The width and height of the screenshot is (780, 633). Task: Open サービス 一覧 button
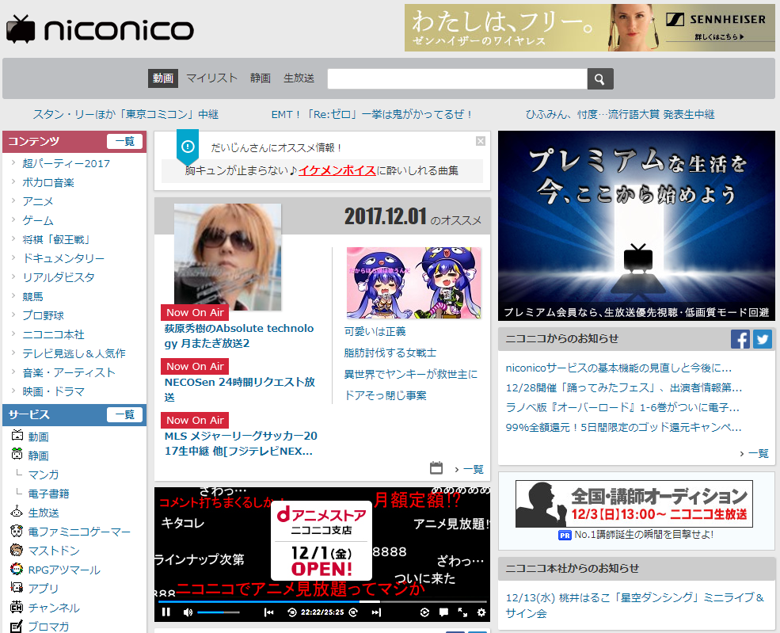[x=125, y=414]
